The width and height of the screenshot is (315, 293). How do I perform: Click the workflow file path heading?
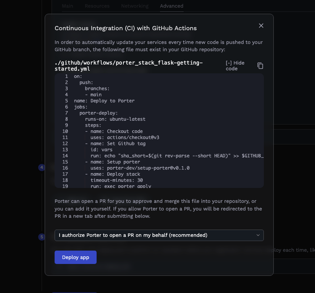click(129, 66)
